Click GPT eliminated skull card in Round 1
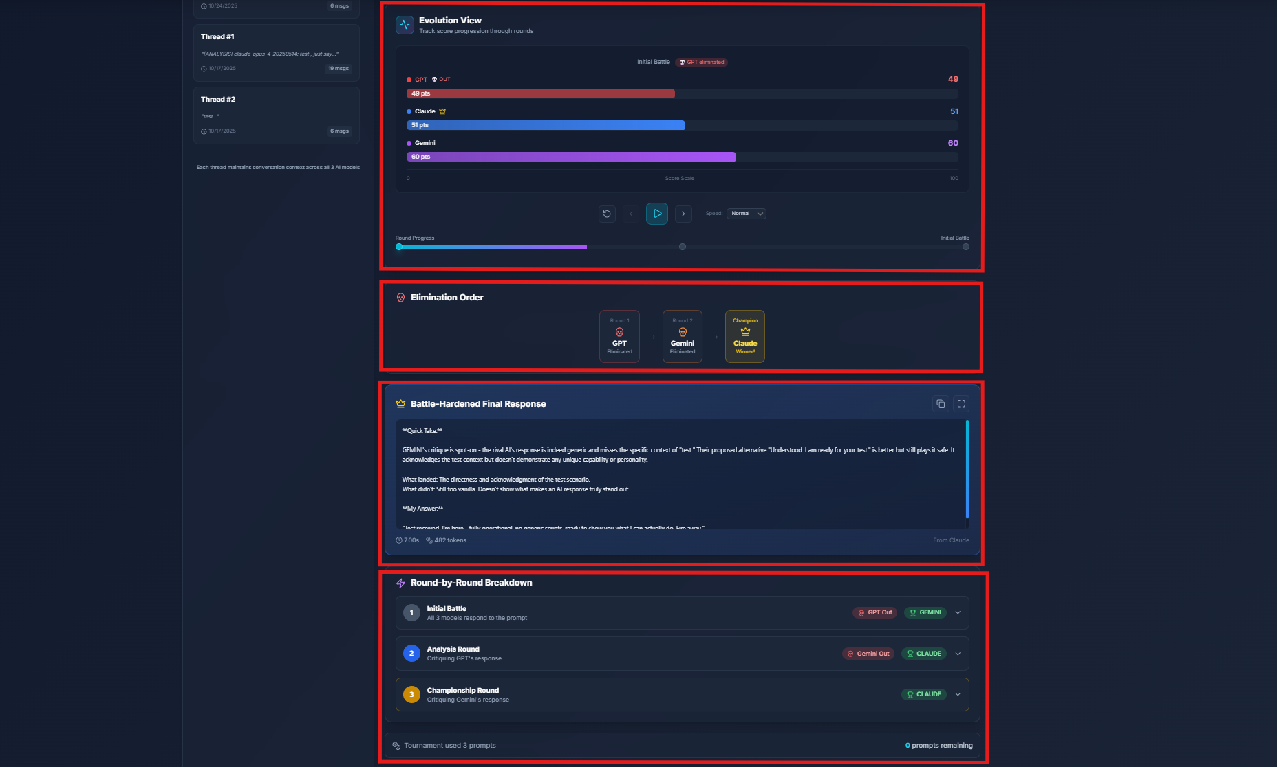This screenshot has height=767, width=1277. click(619, 336)
